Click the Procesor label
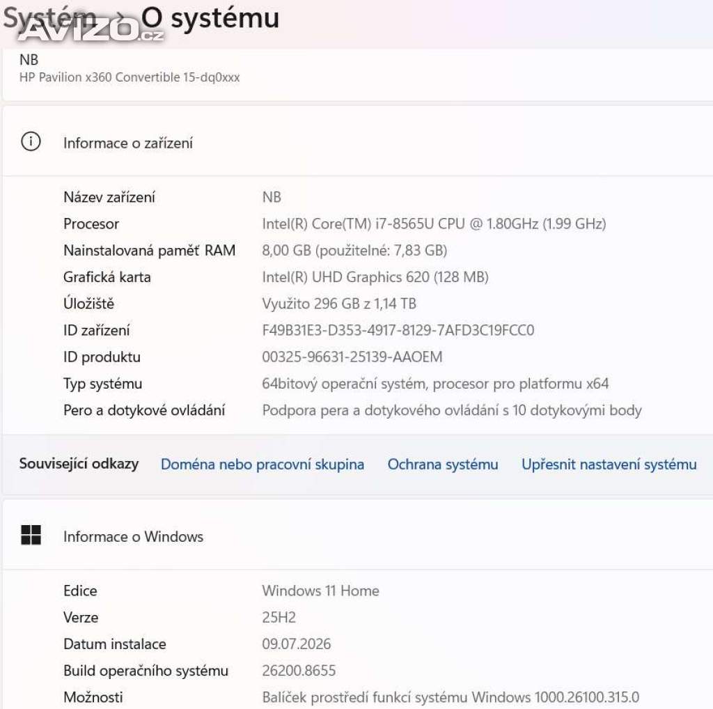The height and width of the screenshot is (709, 713). [x=91, y=224]
